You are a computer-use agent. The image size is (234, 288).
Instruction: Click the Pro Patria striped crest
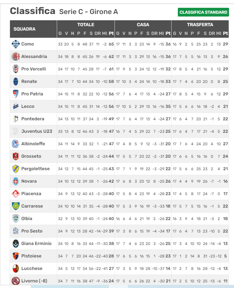16,94
